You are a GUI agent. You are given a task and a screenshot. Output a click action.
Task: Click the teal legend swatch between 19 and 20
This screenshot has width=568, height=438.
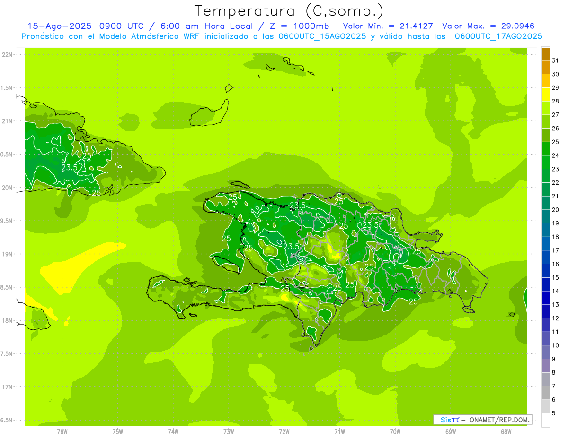pyautogui.click(x=546, y=216)
